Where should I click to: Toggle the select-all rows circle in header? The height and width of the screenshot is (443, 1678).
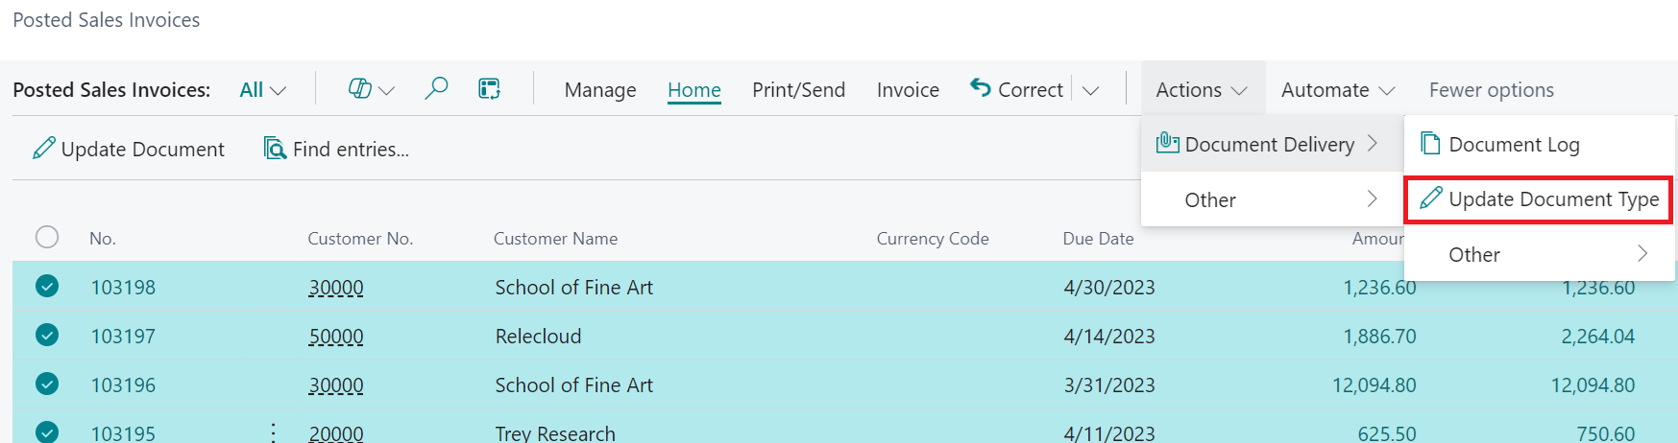(x=47, y=237)
